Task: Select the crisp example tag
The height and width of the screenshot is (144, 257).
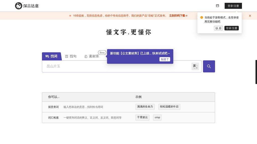Action: [x=157, y=117]
